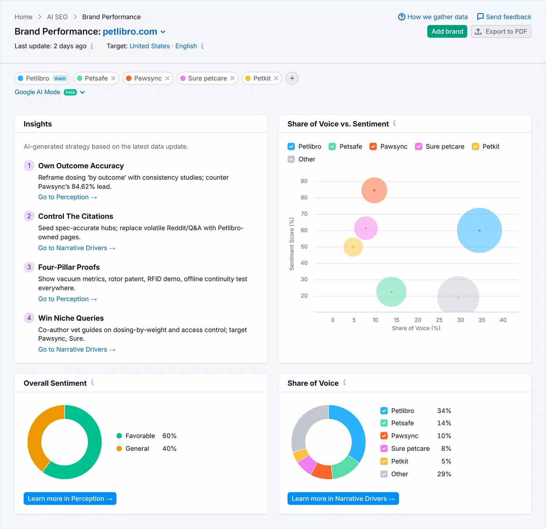Image resolution: width=546 pixels, height=529 pixels.
Task: Click the How we gather data help icon
Action: (x=401, y=17)
